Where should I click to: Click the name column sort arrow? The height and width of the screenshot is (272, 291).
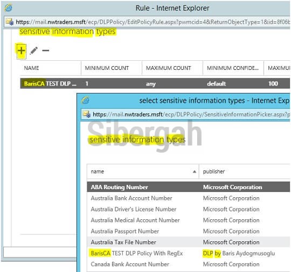tap(195, 171)
